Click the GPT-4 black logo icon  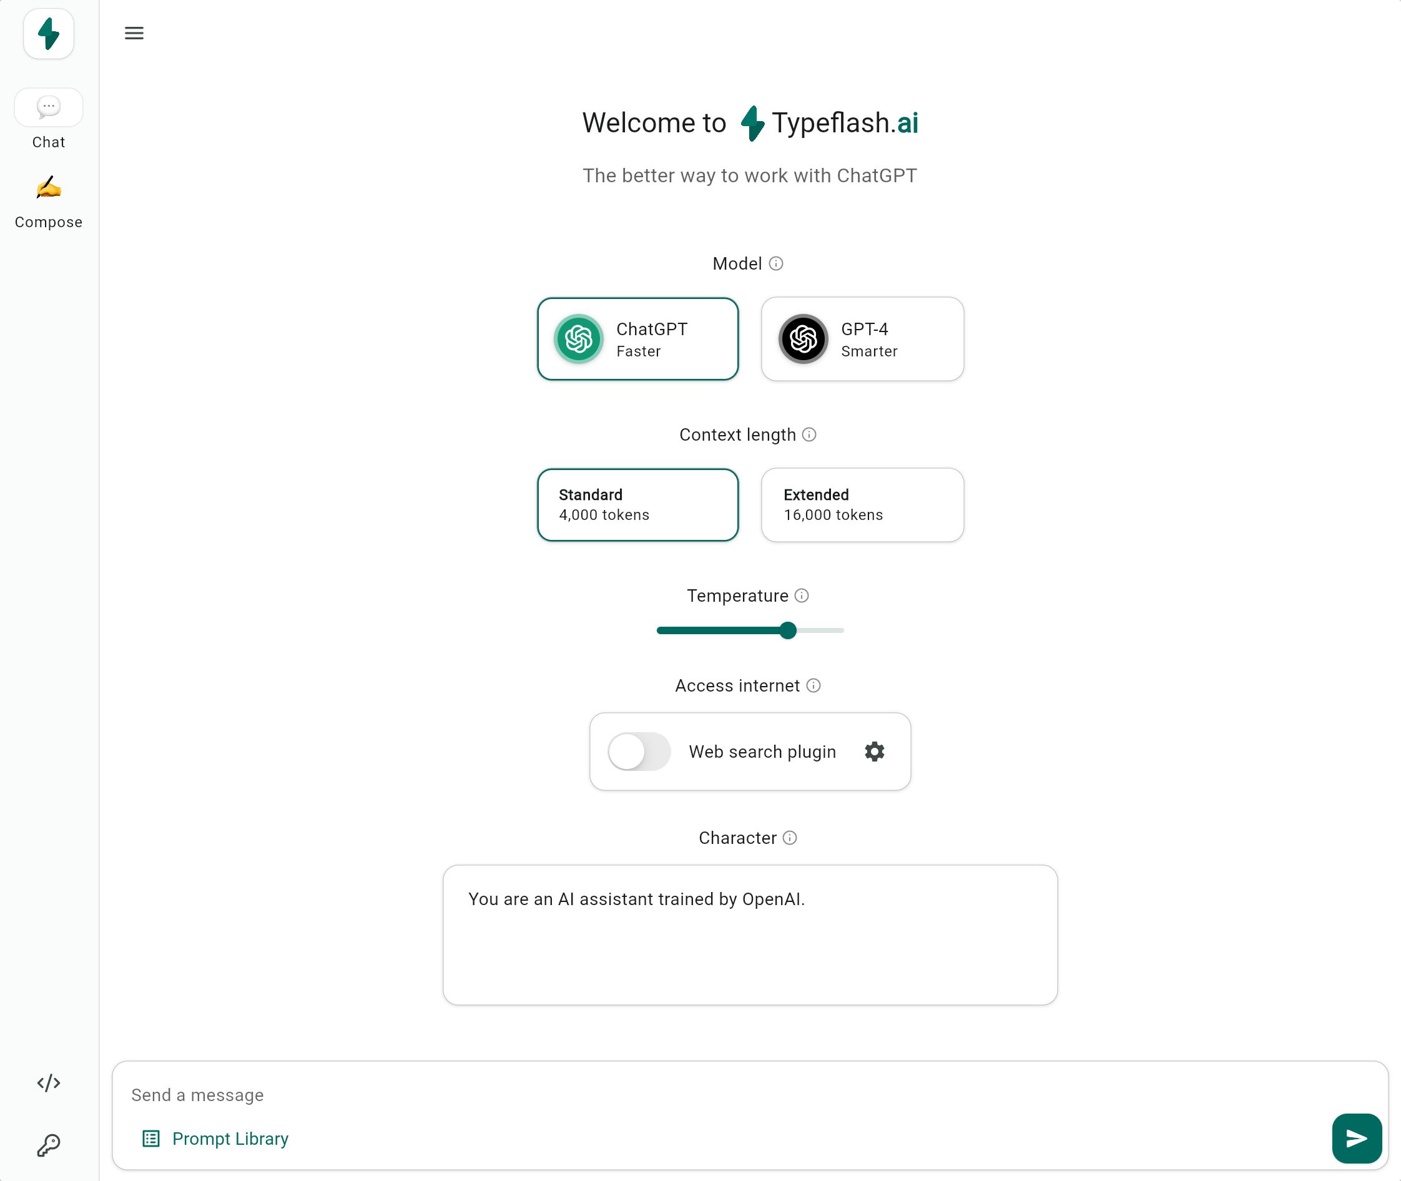tap(803, 339)
